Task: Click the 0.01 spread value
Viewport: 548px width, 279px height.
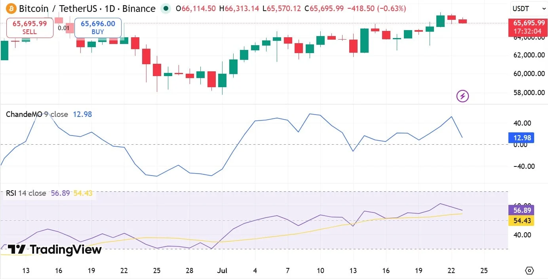Action: pos(63,28)
